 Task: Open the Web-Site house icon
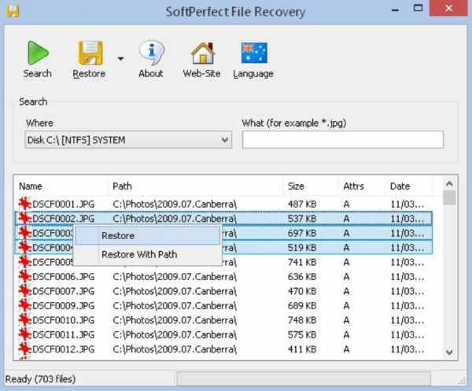(201, 53)
